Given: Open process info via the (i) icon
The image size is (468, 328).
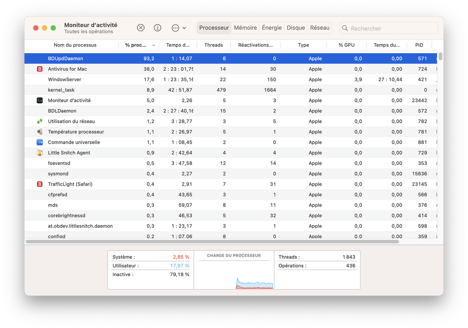Looking at the screenshot, I should pyautogui.click(x=158, y=28).
